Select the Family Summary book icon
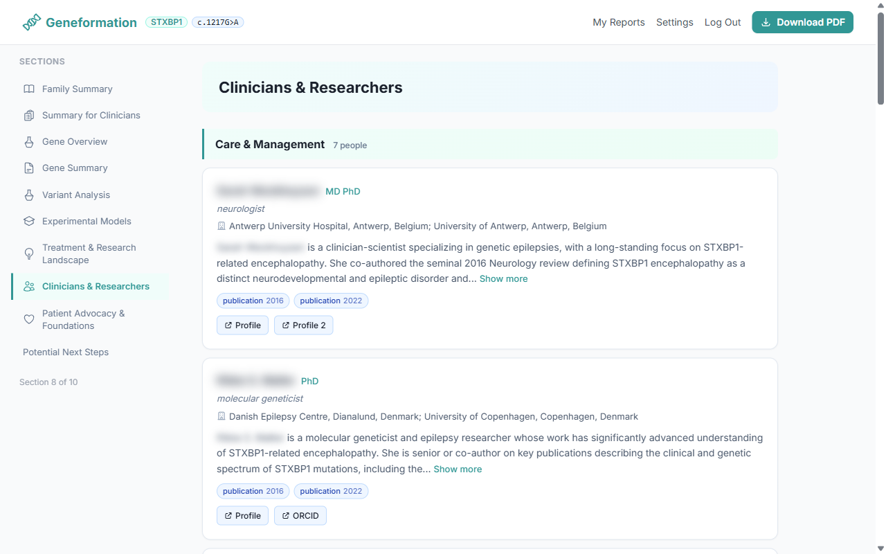 [28, 89]
